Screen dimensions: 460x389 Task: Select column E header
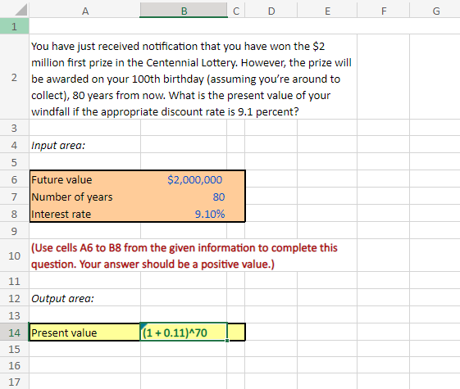[327, 11]
